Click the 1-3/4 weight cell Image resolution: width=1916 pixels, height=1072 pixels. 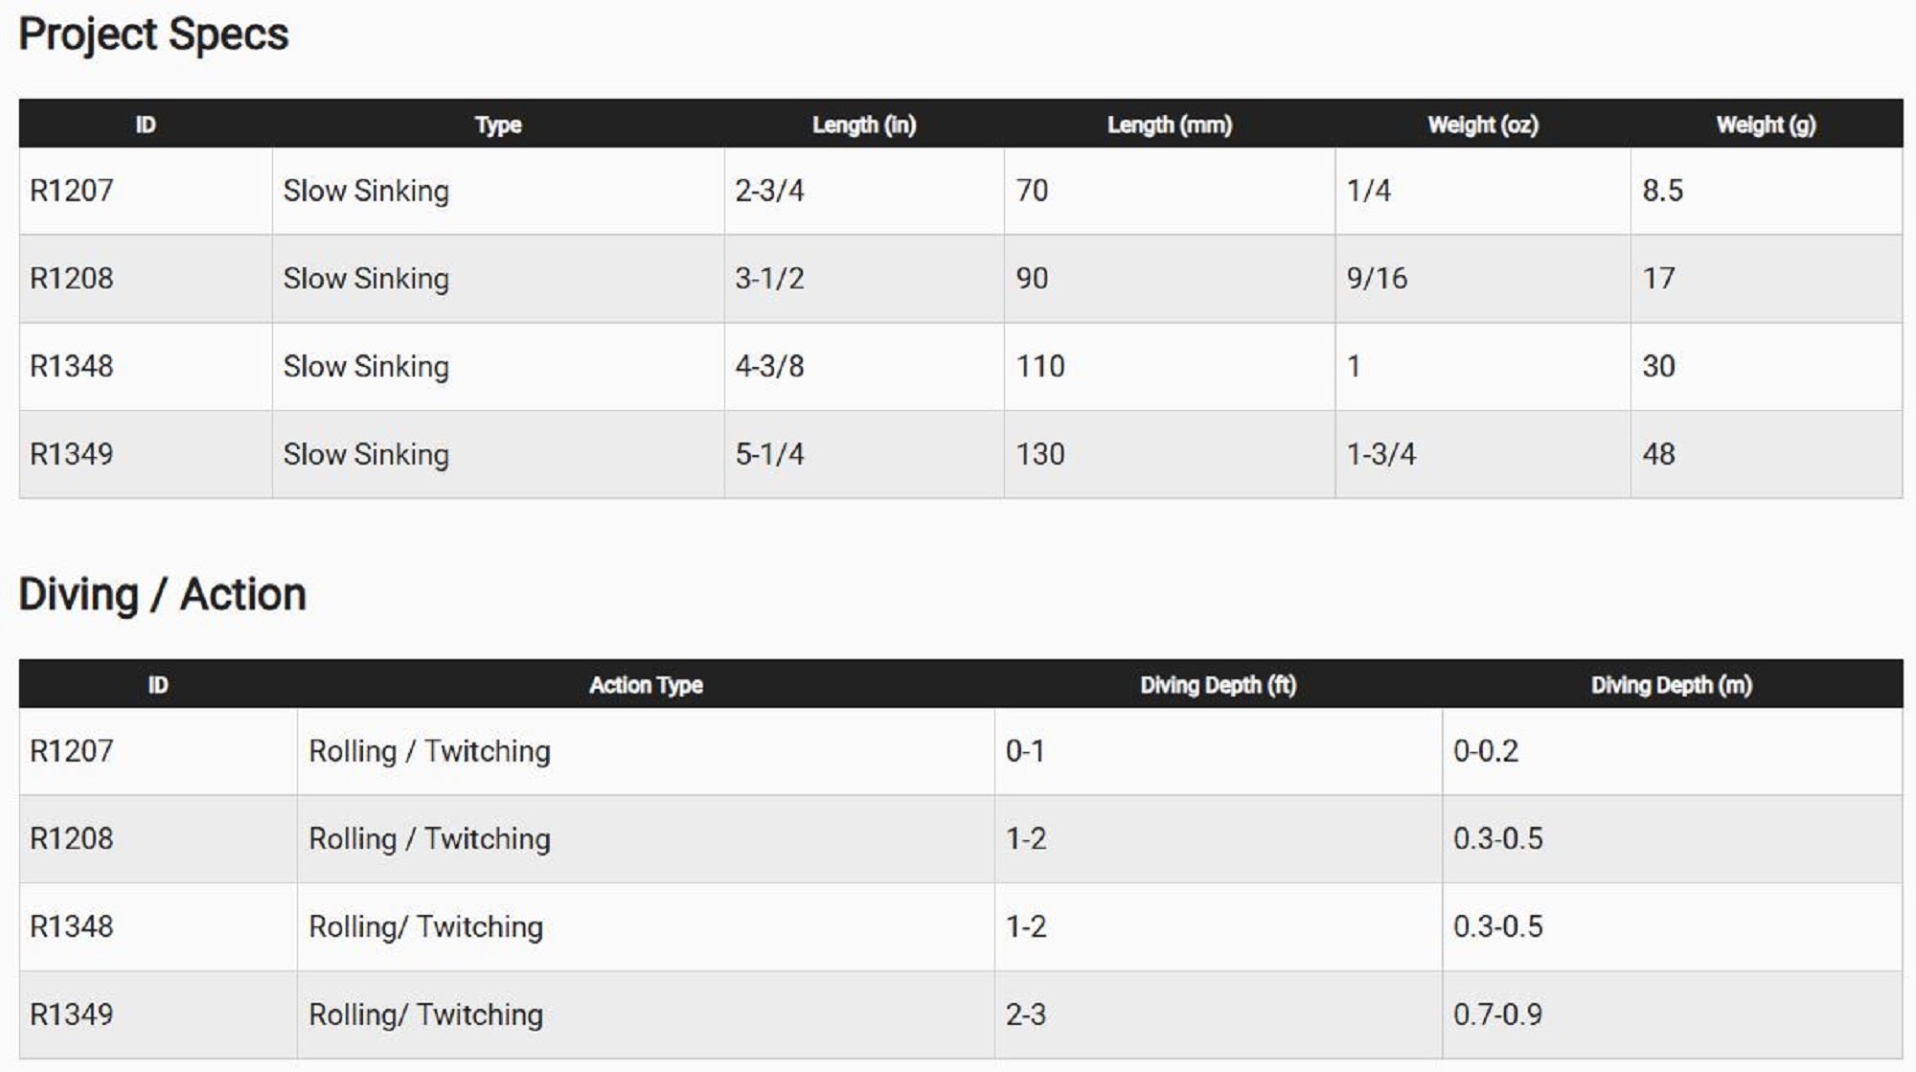pos(1380,454)
